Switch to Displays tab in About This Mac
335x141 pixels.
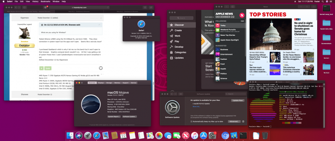coord(101,83)
